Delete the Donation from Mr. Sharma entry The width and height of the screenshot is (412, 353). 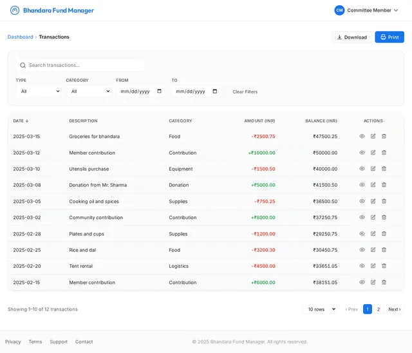tap(384, 185)
